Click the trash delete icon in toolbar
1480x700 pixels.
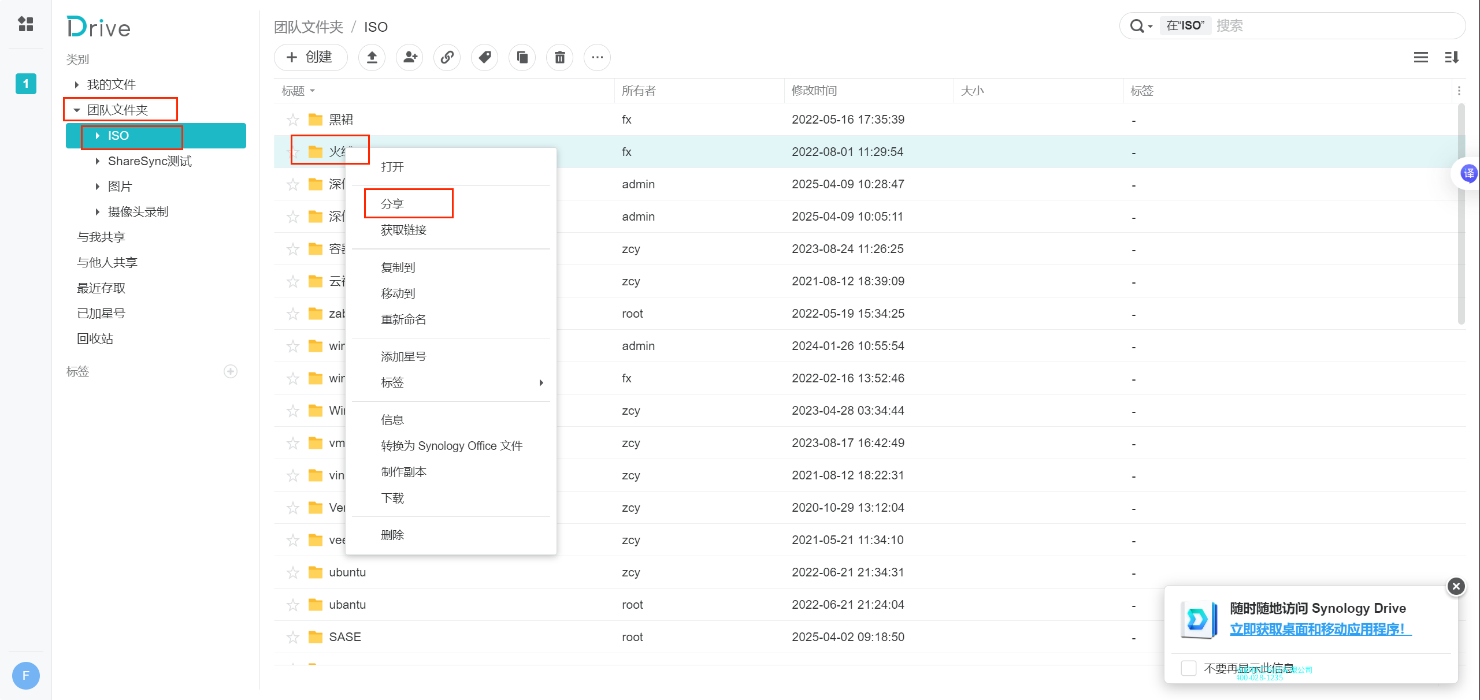[560, 57]
